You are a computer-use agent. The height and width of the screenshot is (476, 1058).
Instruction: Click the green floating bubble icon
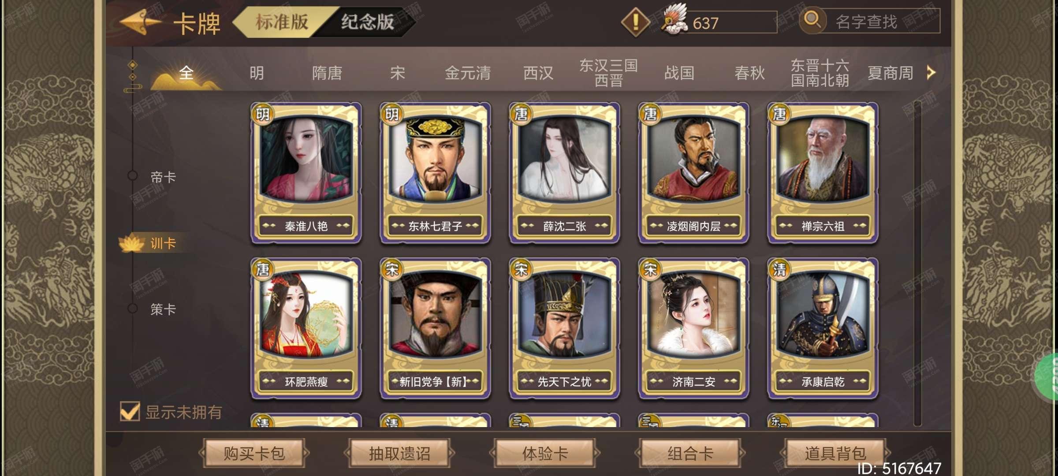(x=1047, y=376)
